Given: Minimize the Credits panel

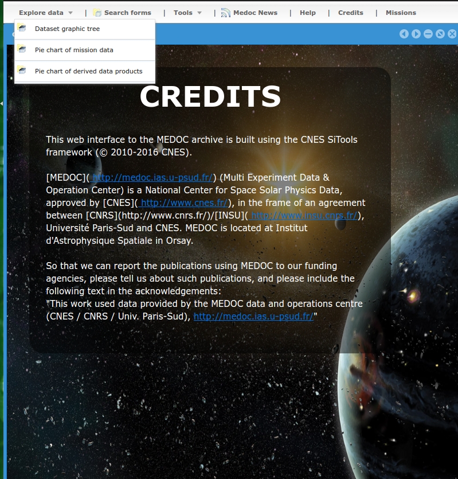Looking at the screenshot, I should coord(428,34).
